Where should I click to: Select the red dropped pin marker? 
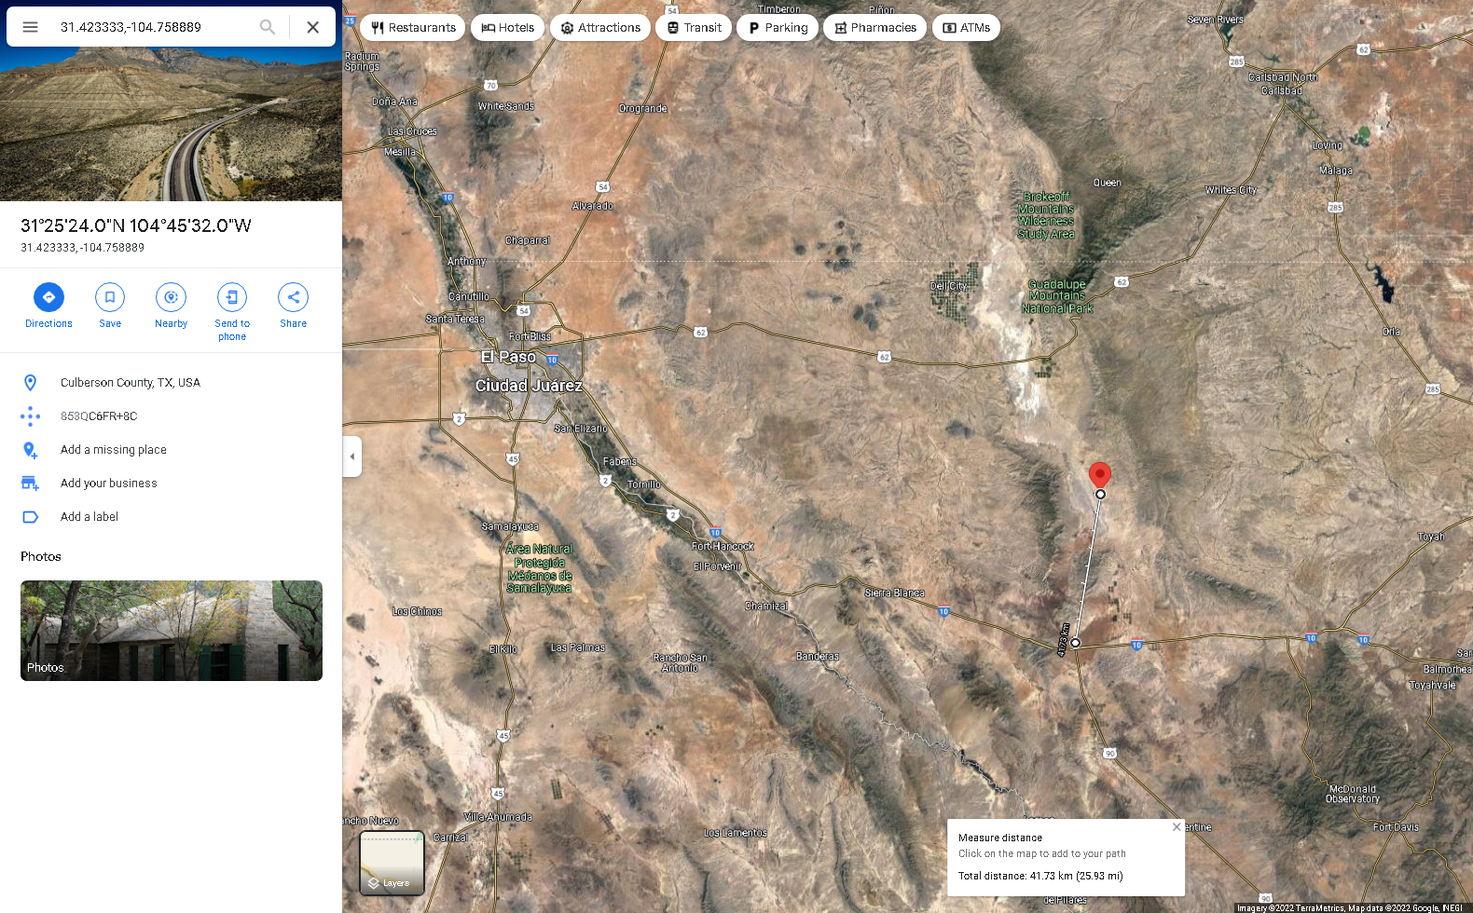pyautogui.click(x=1100, y=475)
